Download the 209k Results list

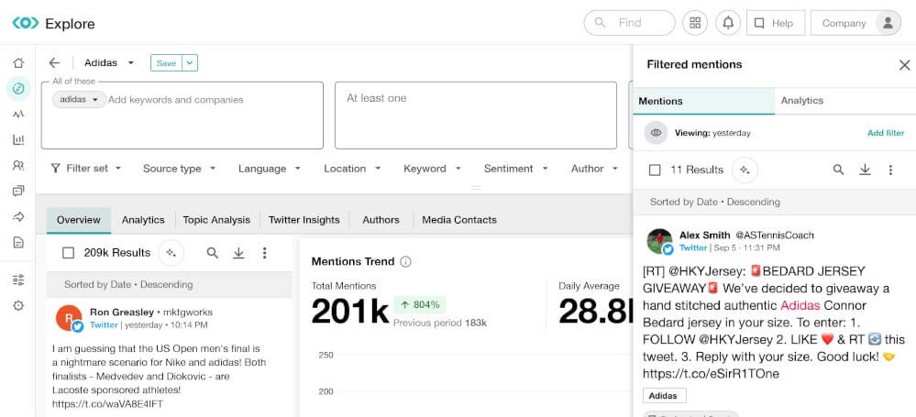(x=238, y=253)
